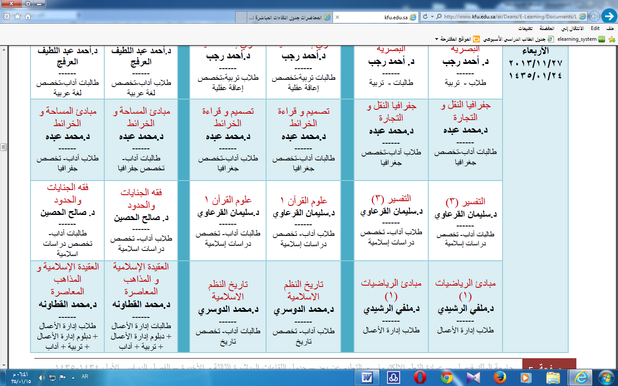Click the vertical scrollbar down arrow
This screenshot has height=386, width=618.
point(3,365)
